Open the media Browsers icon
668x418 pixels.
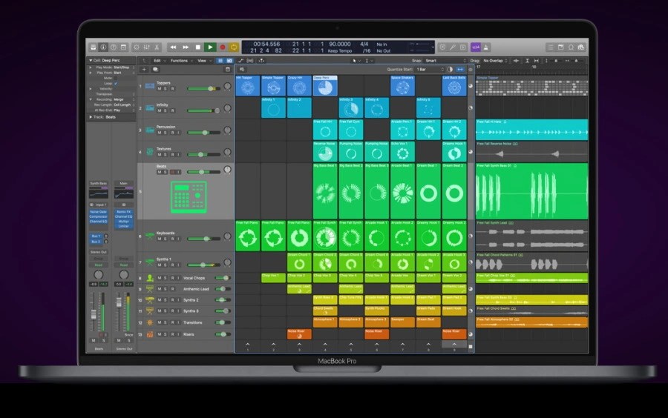tap(581, 47)
